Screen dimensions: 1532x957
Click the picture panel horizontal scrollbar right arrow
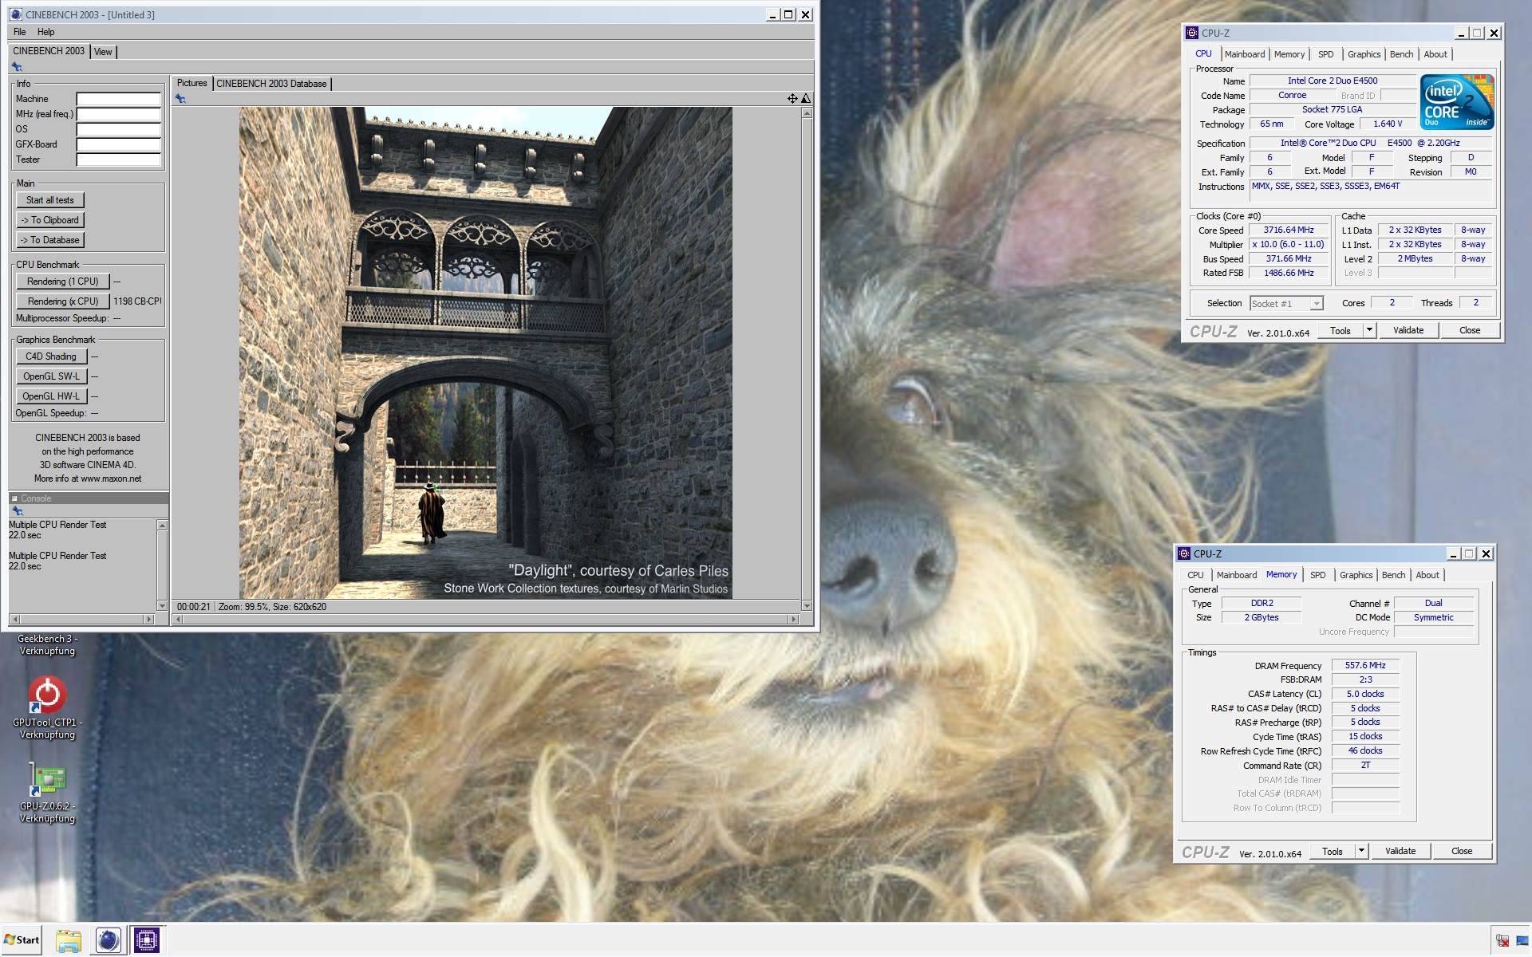point(793,619)
